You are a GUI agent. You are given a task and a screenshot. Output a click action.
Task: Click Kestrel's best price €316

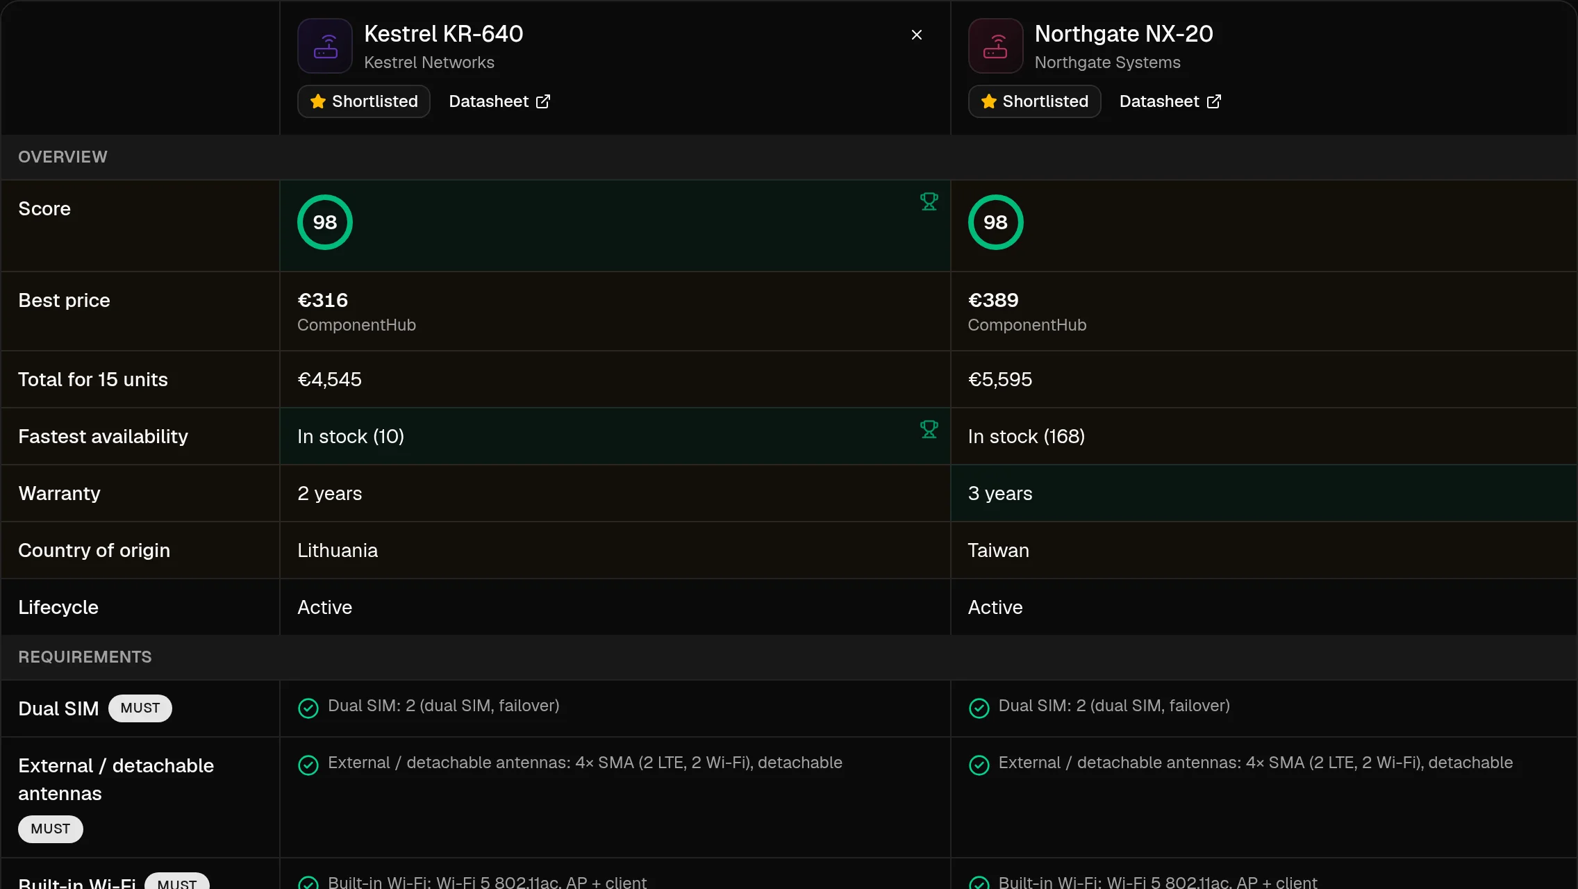(x=323, y=300)
